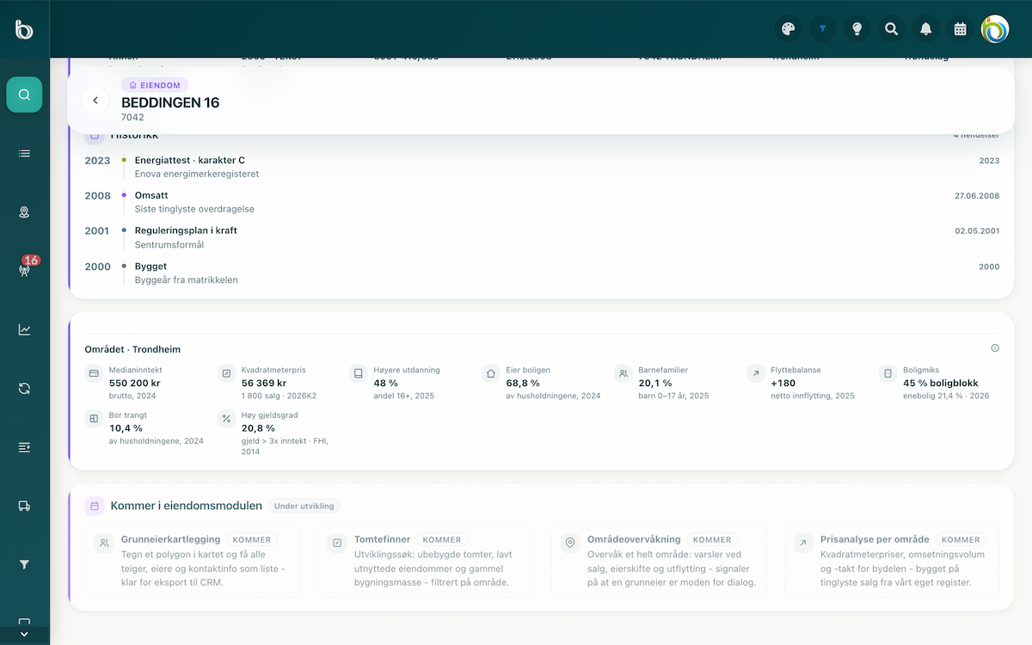The height and width of the screenshot is (645, 1032).
Task: Open the signals icon with 16 badge
Action: coord(24,270)
